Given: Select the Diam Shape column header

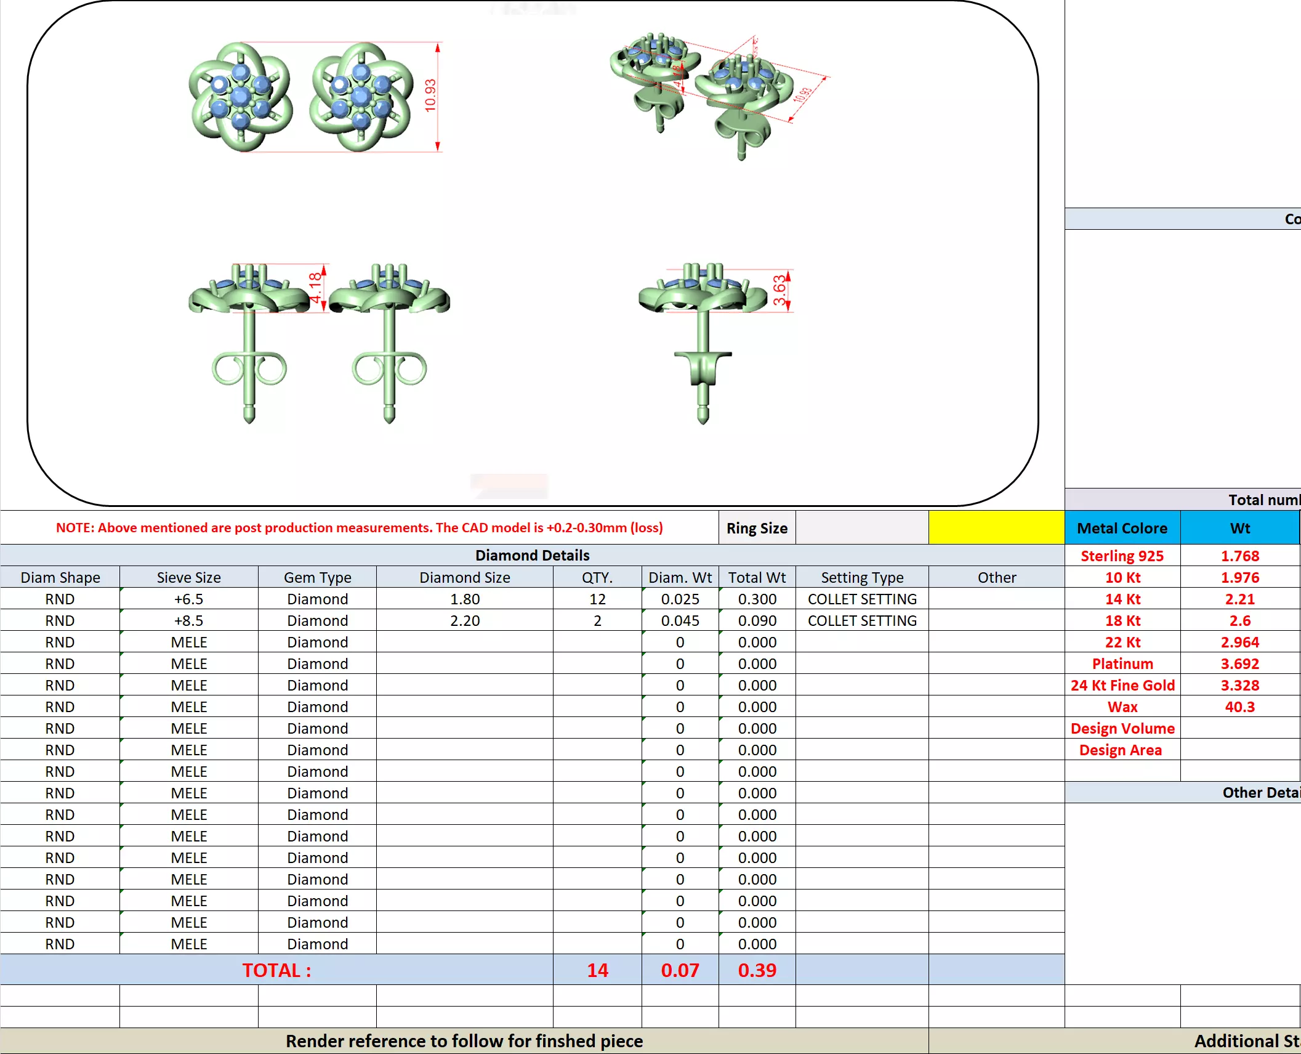Looking at the screenshot, I should 60,577.
